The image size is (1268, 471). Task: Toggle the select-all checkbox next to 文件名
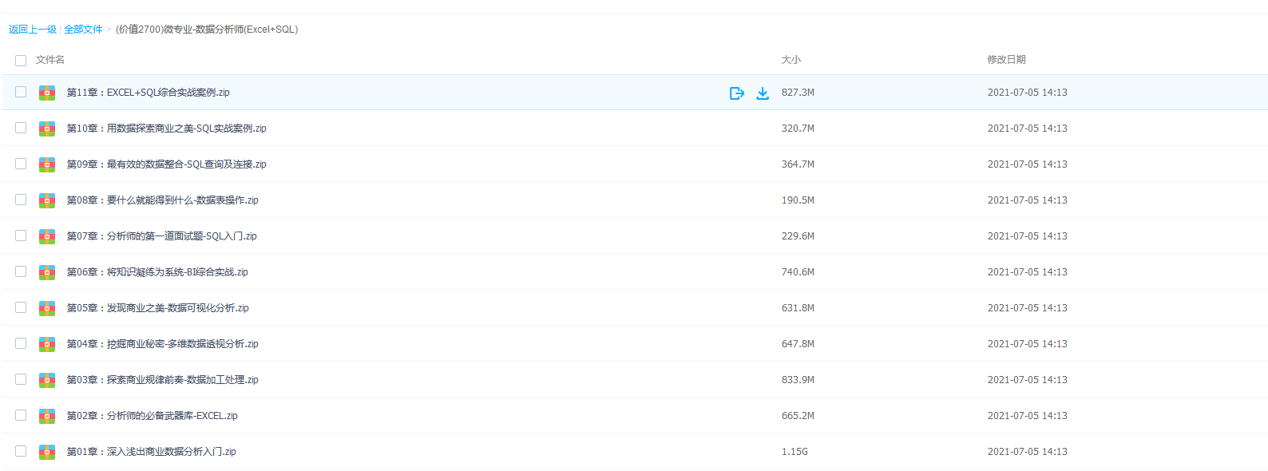pos(21,60)
